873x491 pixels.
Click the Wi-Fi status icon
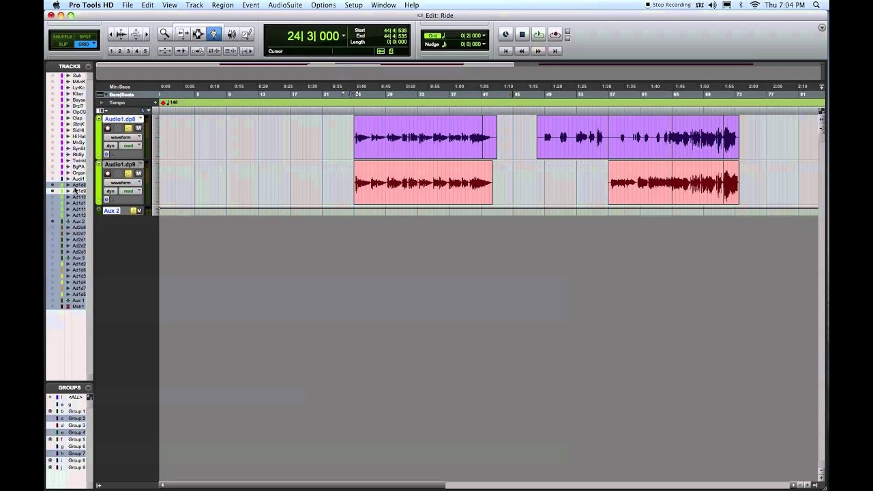pyautogui.click(x=754, y=5)
